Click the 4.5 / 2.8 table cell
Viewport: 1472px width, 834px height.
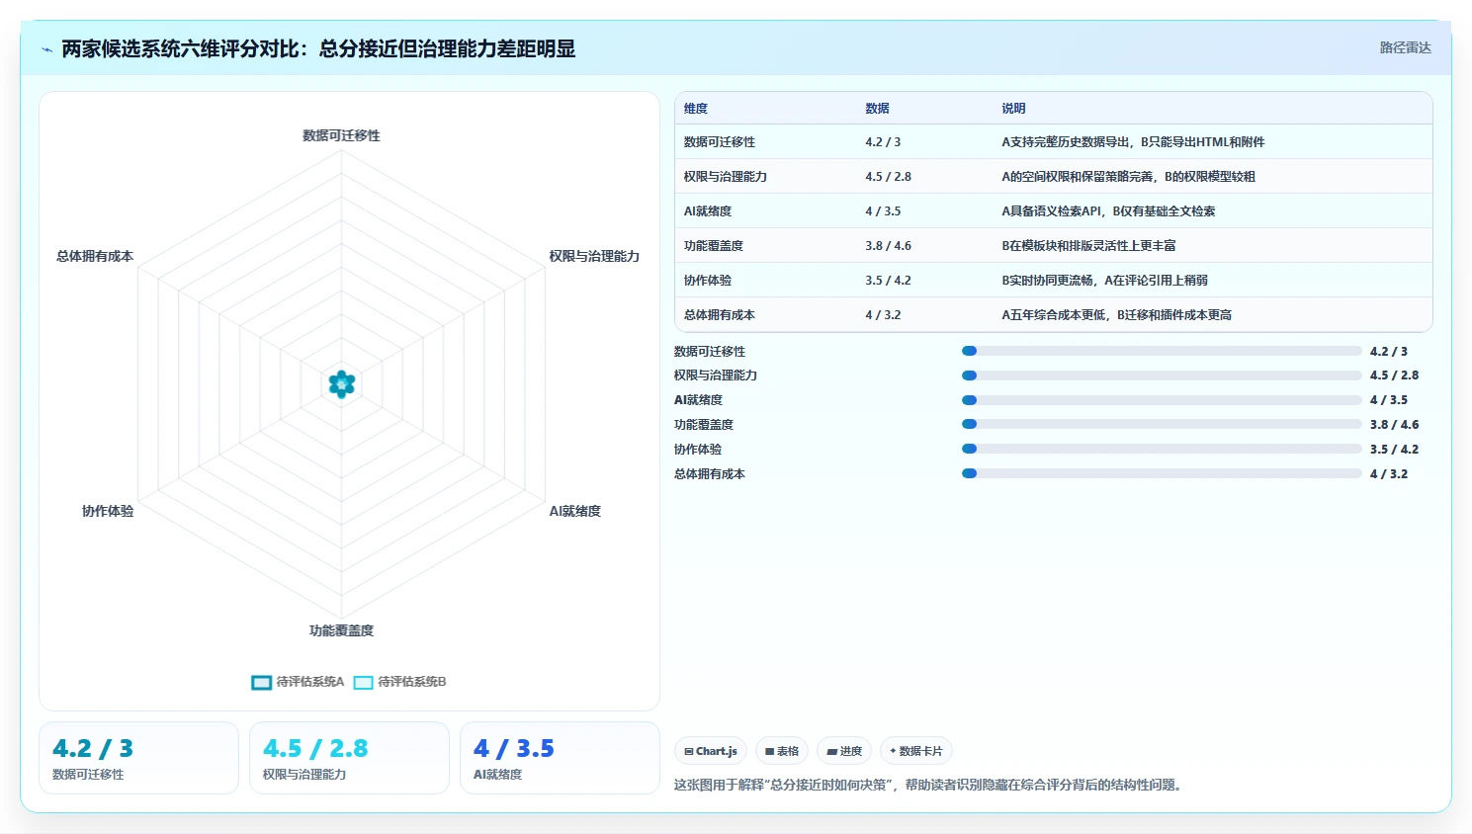888,177
